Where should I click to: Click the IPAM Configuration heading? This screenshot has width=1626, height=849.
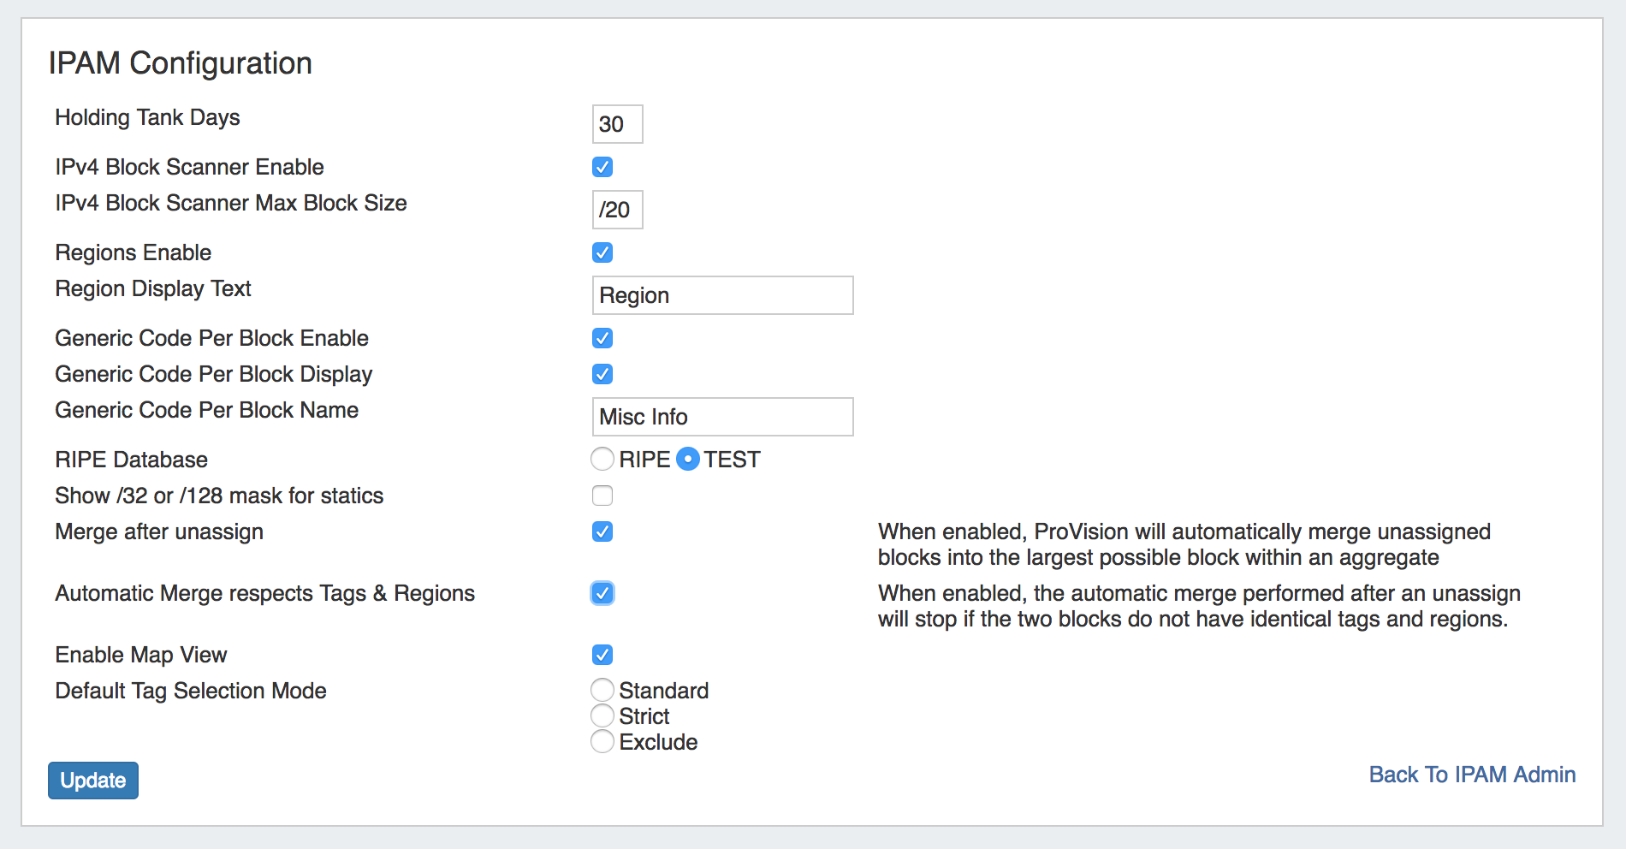pos(180,63)
